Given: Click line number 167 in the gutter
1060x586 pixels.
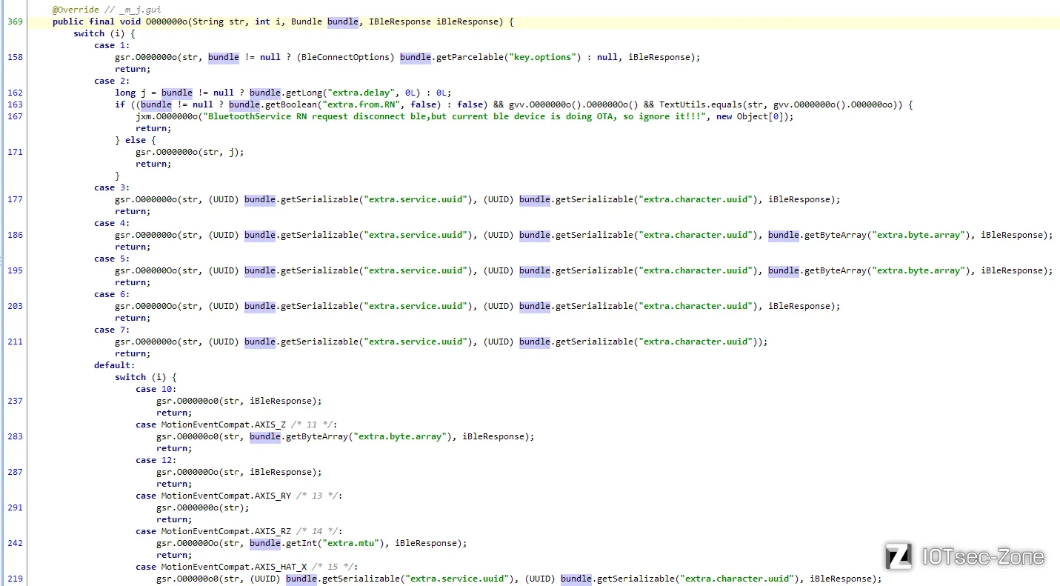Looking at the screenshot, I should (x=15, y=116).
